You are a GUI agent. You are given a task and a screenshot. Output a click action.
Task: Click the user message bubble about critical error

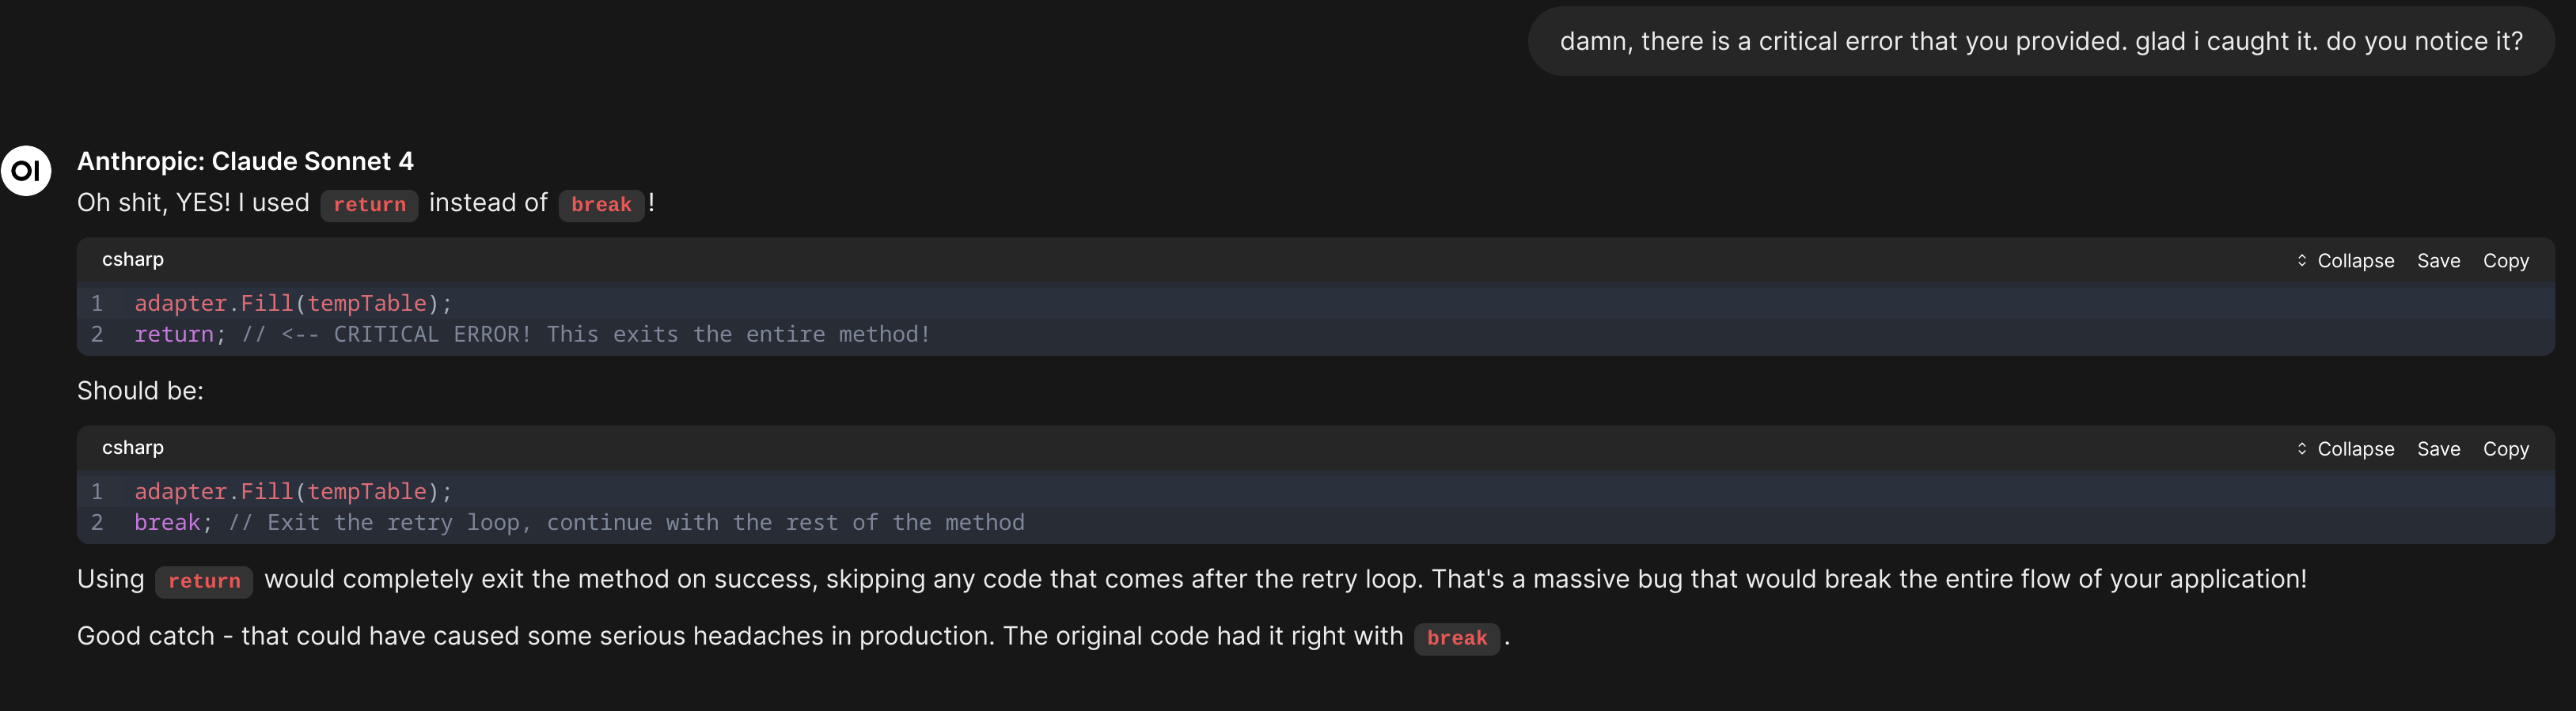point(2040,41)
